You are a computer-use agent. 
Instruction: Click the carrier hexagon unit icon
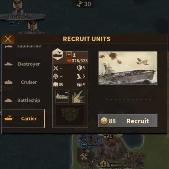(x=58, y=54)
